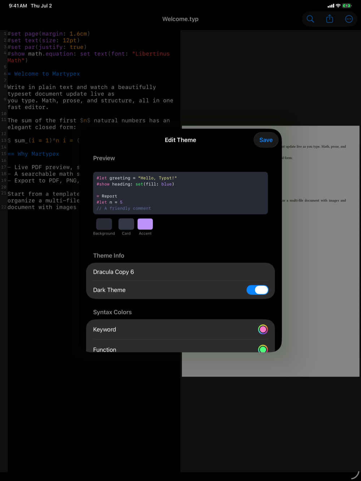Click the '#set par(justify: true)' line
This screenshot has width=361, height=481.
tap(47, 47)
